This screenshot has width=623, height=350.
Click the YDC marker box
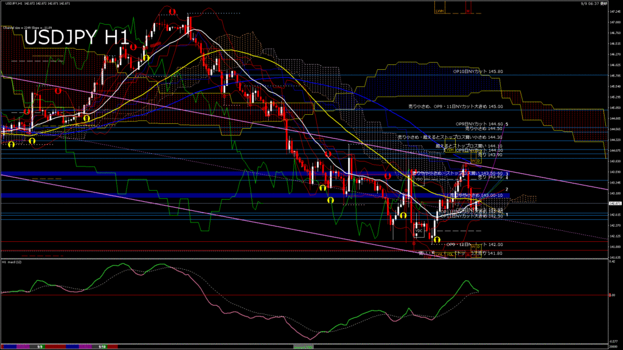pos(419,231)
